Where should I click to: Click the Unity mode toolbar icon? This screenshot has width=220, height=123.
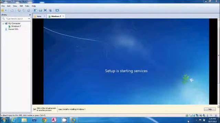(x=51, y=10)
